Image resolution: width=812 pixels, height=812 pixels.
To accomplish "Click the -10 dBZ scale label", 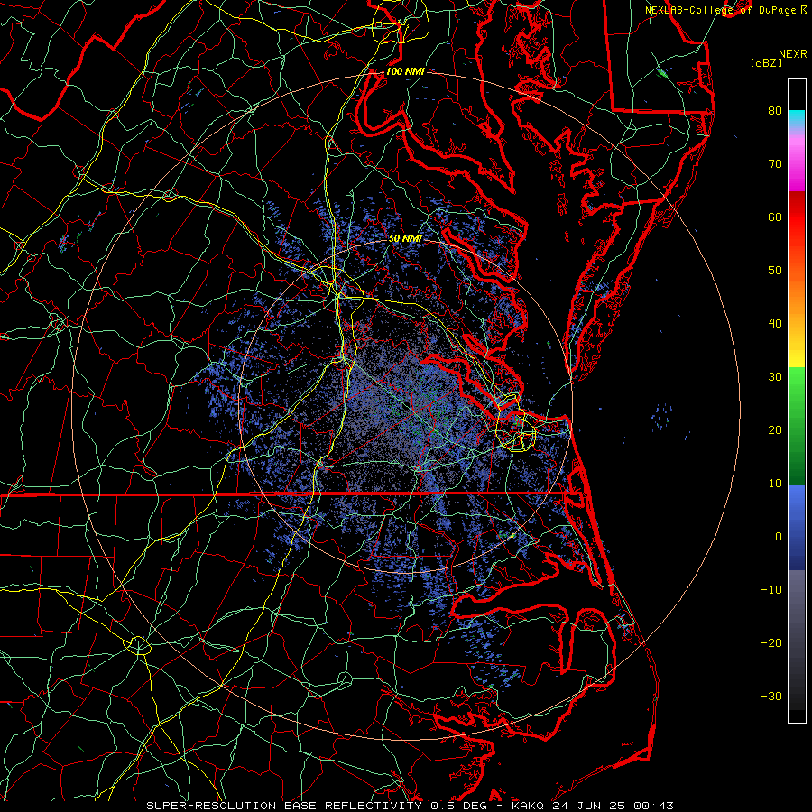I will coord(771,590).
